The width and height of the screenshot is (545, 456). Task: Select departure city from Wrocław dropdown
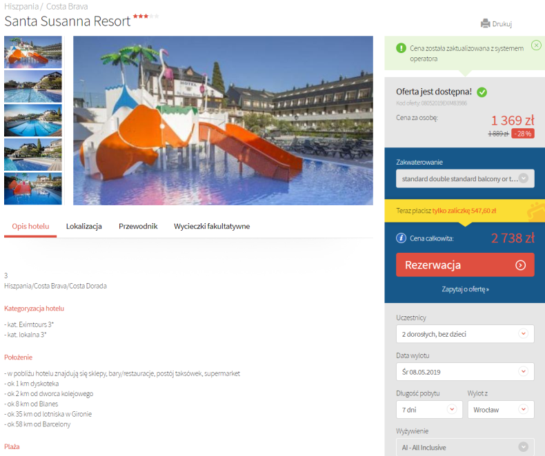click(501, 409)
